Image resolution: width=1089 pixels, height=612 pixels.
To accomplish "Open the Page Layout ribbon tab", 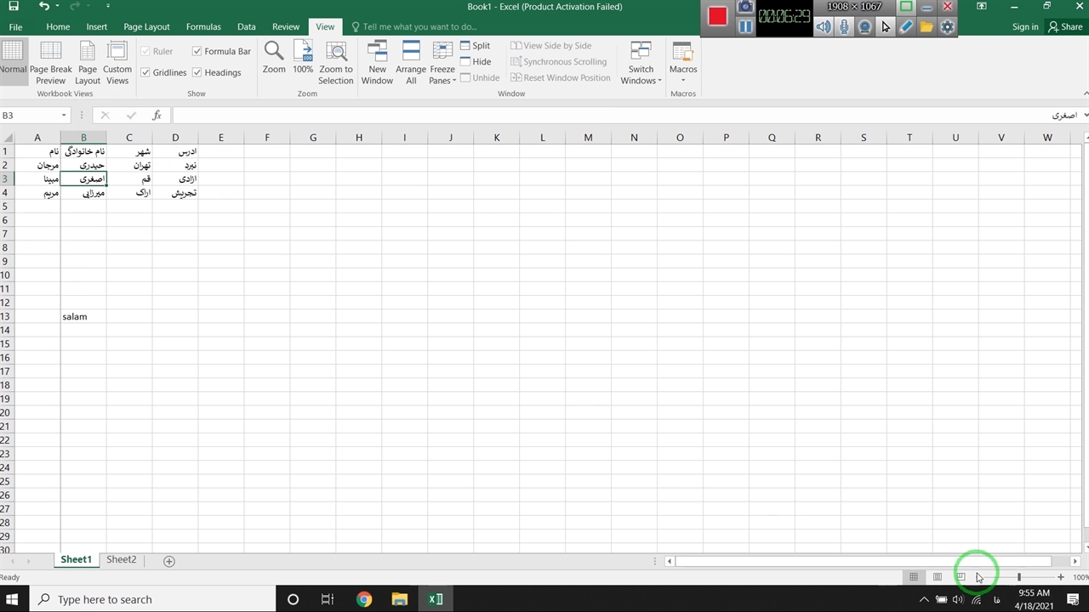I will click(x=146, y=26).
